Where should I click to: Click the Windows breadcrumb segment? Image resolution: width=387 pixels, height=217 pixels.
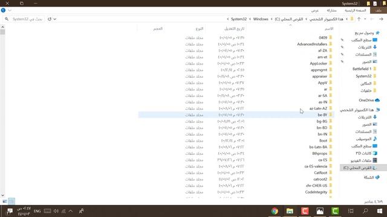[x=261, y=19]
